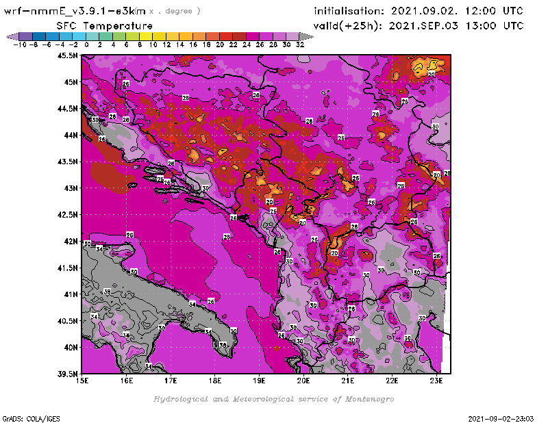Click the 16E longitude axis label
This screenshot has height=423, width=548.
click(x=127, y=381)
